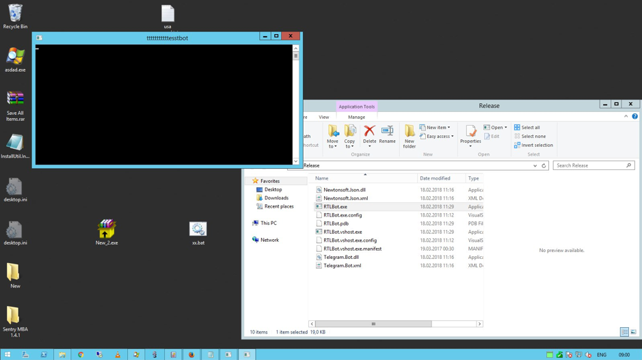Sort files by Date modified column
Image resolution: width=642 pixels, height=360 pixels.
(x=441, y=178)
